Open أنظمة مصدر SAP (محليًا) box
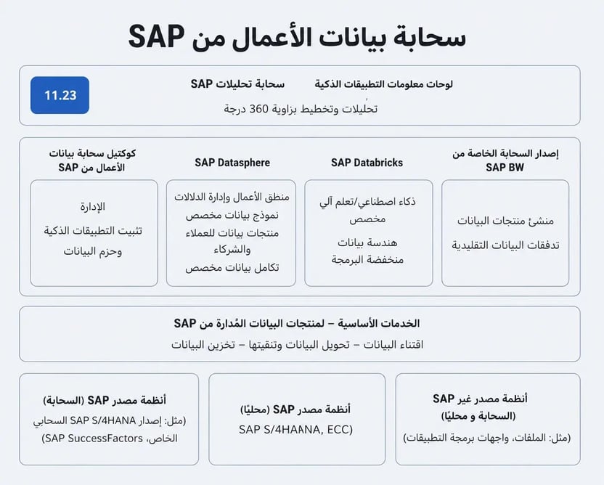604x485 pixels. click(x=297, y=419)
